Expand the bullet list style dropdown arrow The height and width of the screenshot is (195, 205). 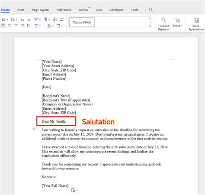click(7, 19)
